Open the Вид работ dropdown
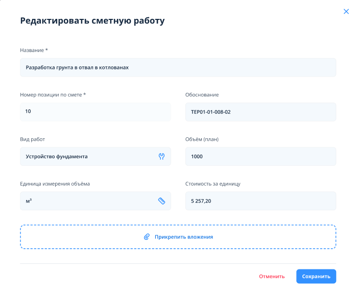The width and height of the screenshot is (355, 294). (x=96, y=156)
